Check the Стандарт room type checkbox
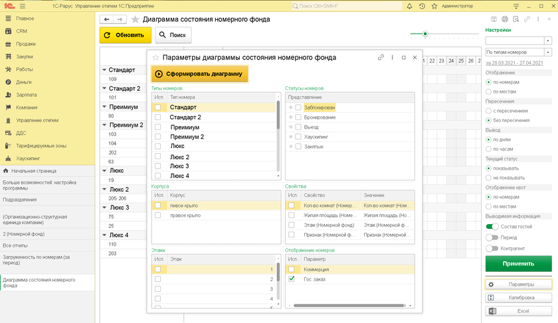The height and width of the screenshot is (323, 558). (x=157, y=107)
